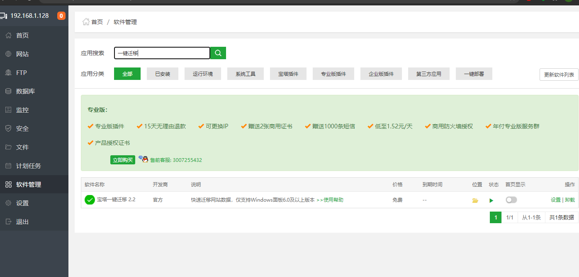Click the 宝塔一键迁移 2.2 software name
The image size is (579, 277).
coord(116,200)
